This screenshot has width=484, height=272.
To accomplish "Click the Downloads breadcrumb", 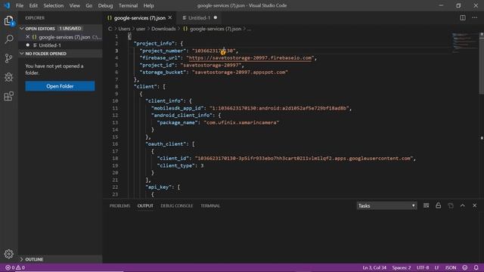I will click(163, 29).
